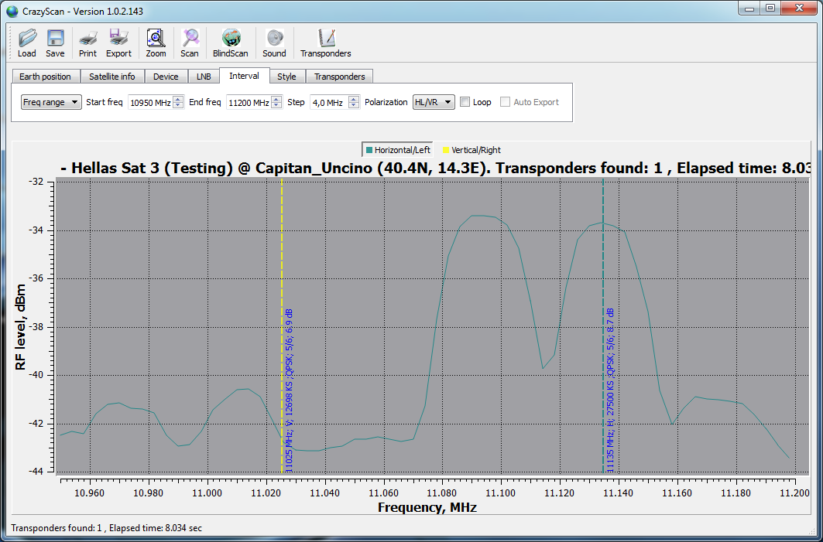Click the Print toolbar icon

tap(87, 43)
